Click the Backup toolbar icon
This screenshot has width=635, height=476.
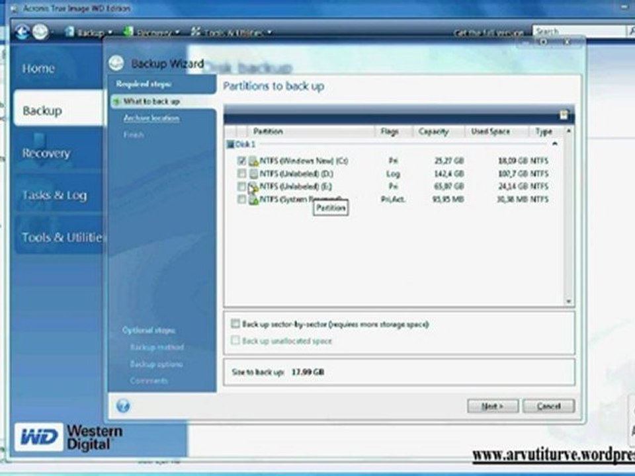[69, 31]
